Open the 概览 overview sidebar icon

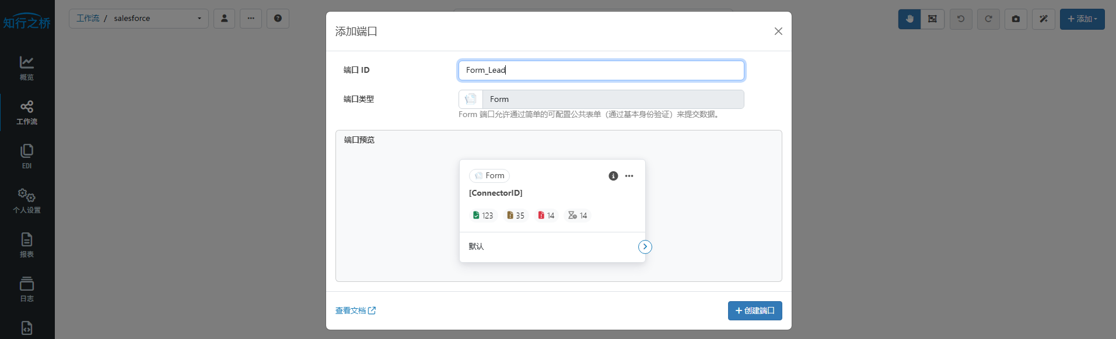click(x=27, y=68)
